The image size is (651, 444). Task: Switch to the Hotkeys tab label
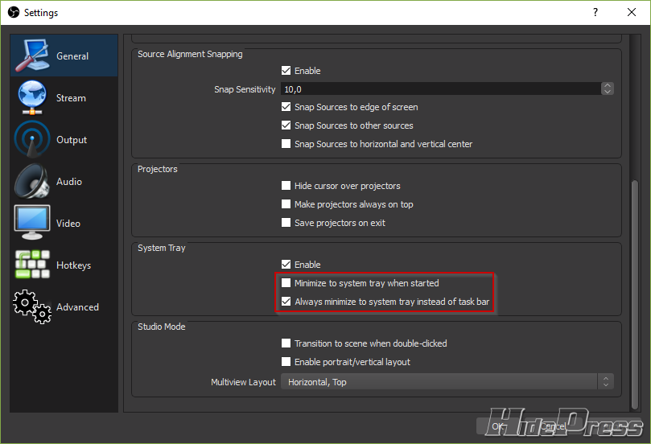(x=73, y=265)
